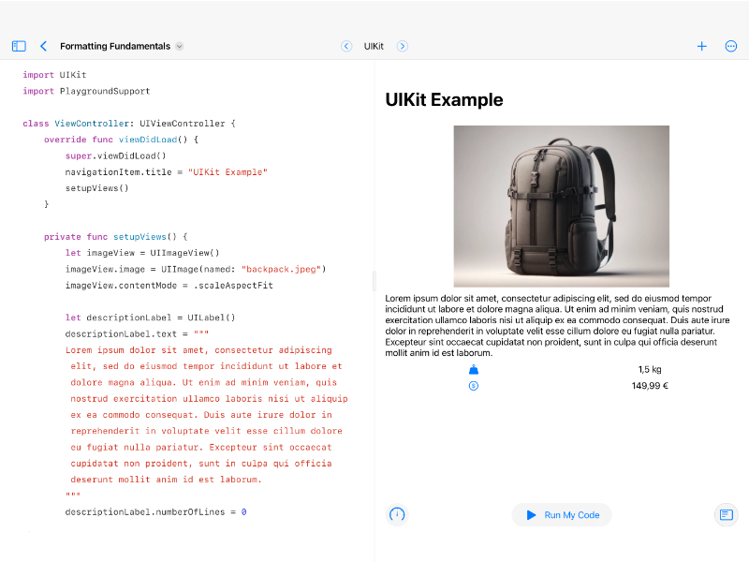Go back using the left chevron
Image resolution: width=749 pixels, height=562 pixels.
pyautogui.click(x=43, y=46)
